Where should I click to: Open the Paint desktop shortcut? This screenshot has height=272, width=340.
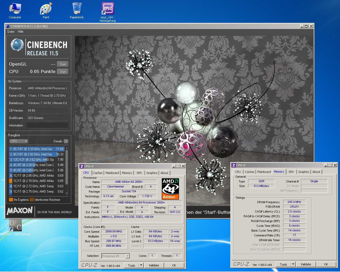(x=46, y=11)
